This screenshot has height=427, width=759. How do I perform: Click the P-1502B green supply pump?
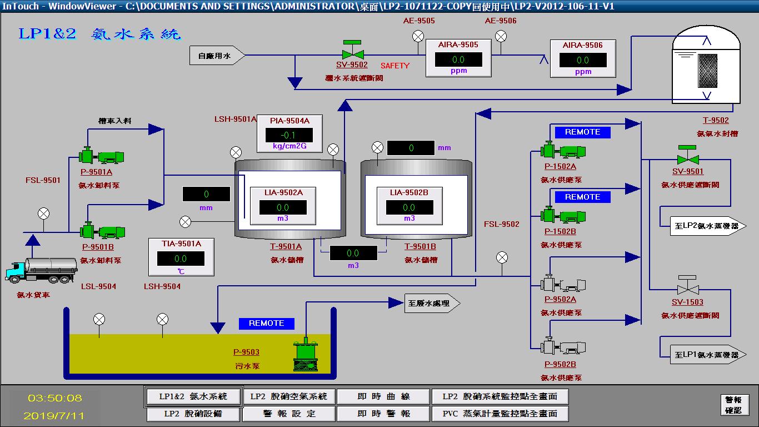[x=562, y=216]
